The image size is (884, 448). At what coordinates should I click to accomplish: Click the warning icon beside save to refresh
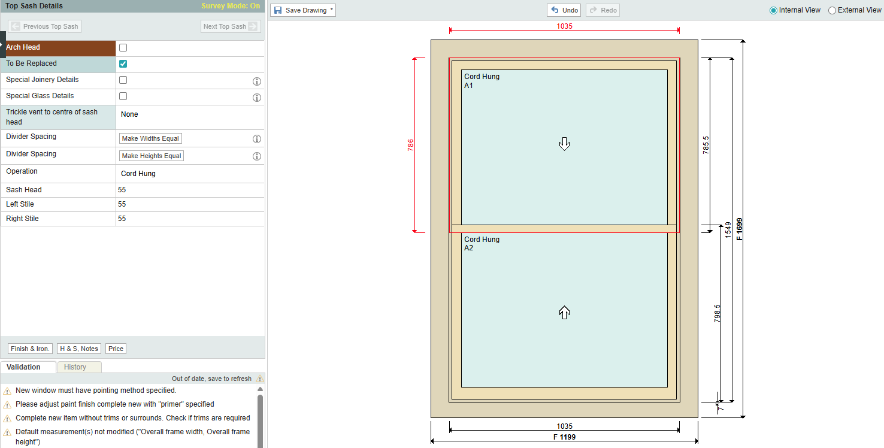click(259, 379)
